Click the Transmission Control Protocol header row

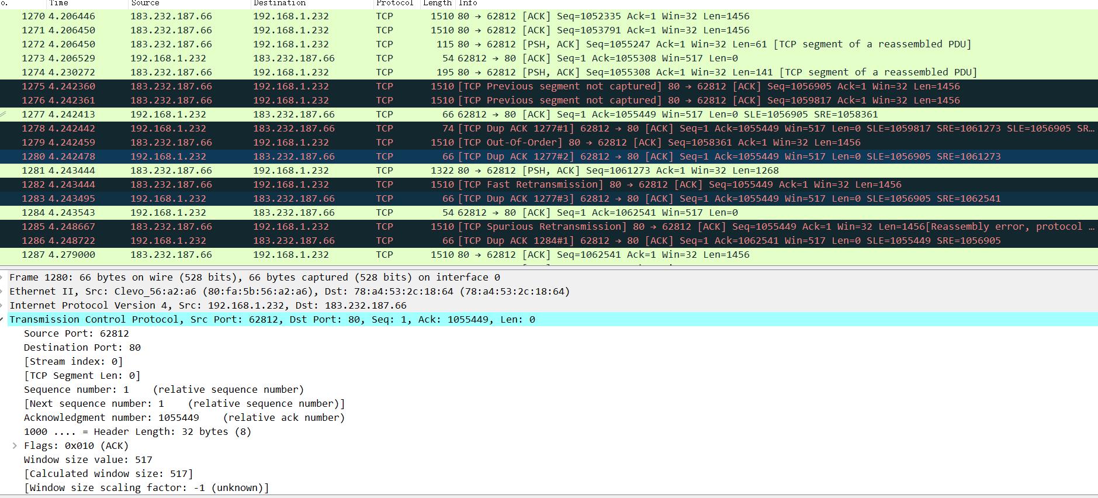pos(549,320)
